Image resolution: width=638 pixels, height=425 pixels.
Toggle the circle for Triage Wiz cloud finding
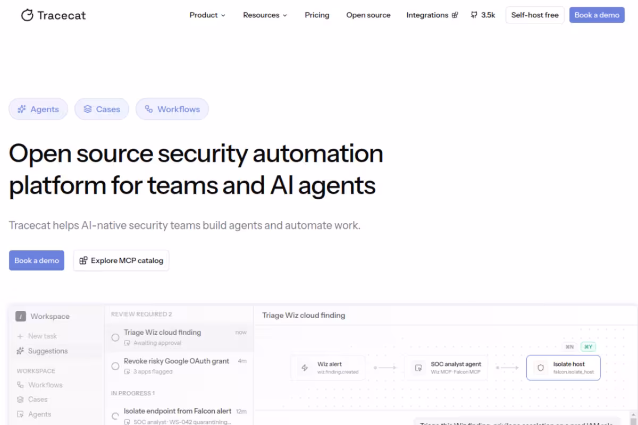pyautogui.click(x=115, y=337)
